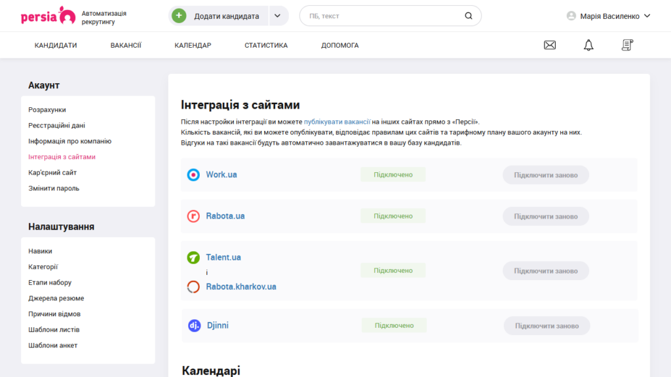Open the mail envelope icon
Screen dimensions: 671x377
pos(550,45)
